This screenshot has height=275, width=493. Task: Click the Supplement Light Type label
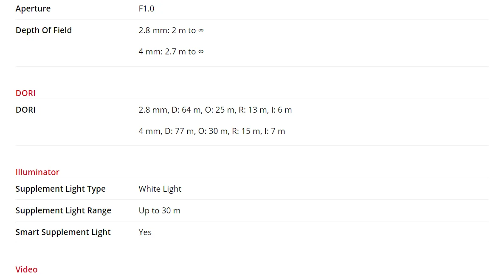pos(61,189)
